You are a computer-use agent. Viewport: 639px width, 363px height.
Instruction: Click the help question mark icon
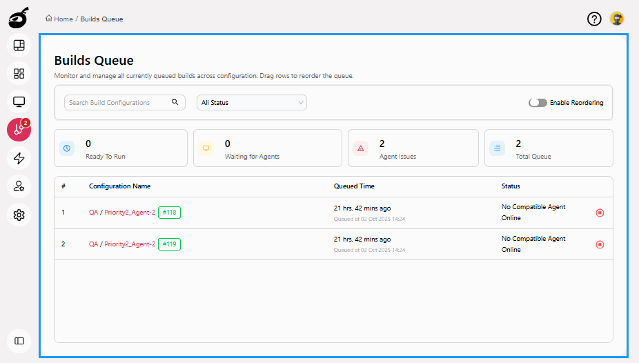[594, 19]
